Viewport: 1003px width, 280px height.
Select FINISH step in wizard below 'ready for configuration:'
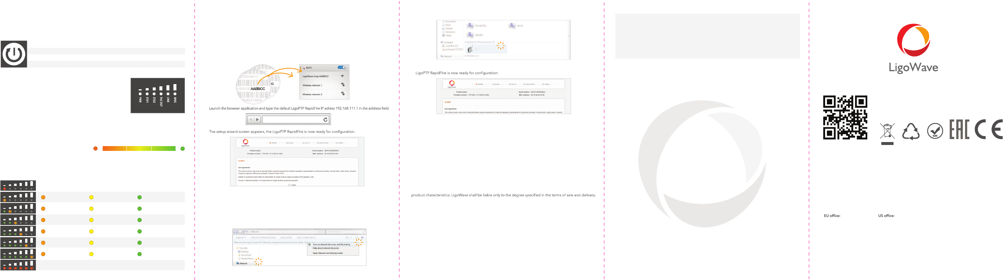point(546,84)
